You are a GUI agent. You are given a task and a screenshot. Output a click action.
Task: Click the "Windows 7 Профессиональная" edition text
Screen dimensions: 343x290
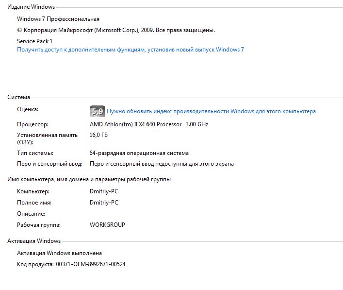coord(58,19)
